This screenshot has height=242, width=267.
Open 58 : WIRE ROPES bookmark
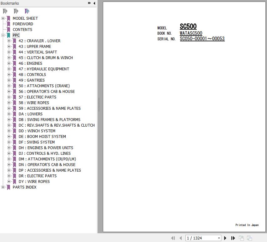(34, 103)
